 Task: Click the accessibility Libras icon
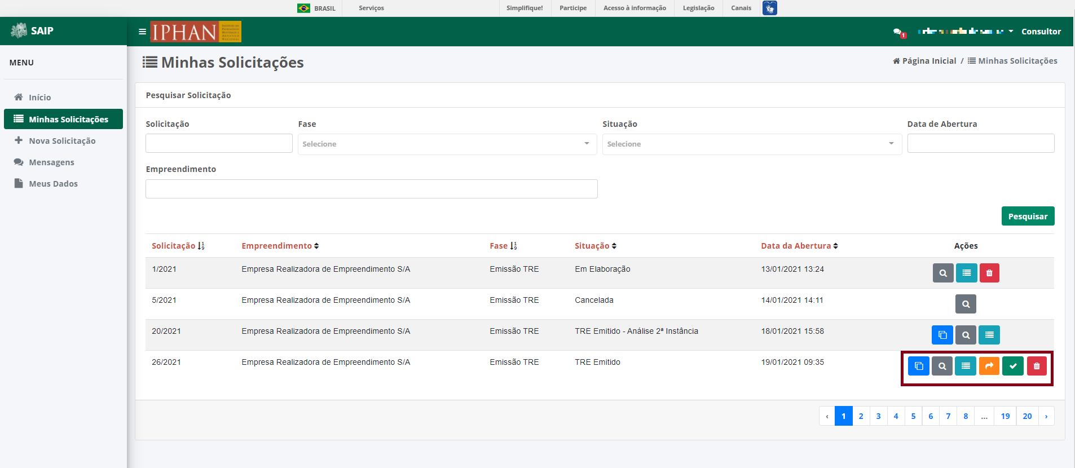(769, 8)
